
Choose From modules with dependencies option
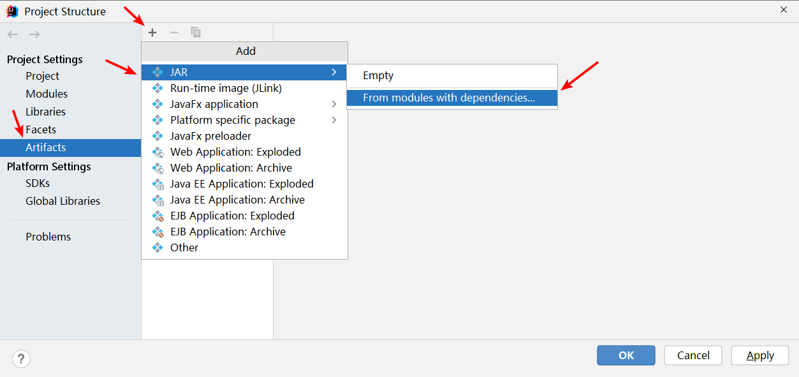tap(452, 98)
